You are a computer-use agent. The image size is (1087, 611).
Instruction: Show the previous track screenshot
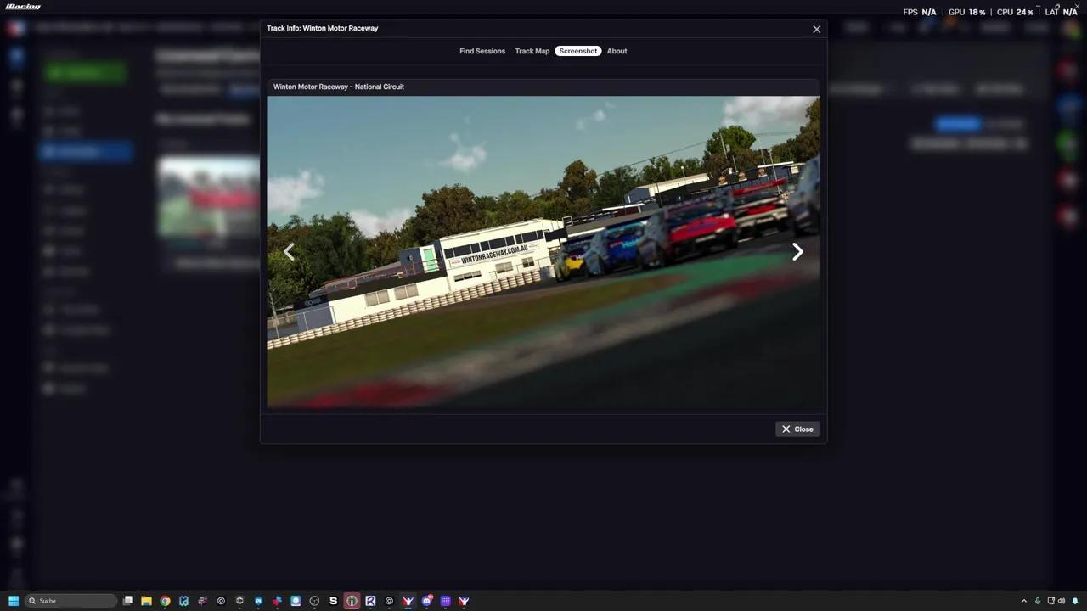coord(289,251)
